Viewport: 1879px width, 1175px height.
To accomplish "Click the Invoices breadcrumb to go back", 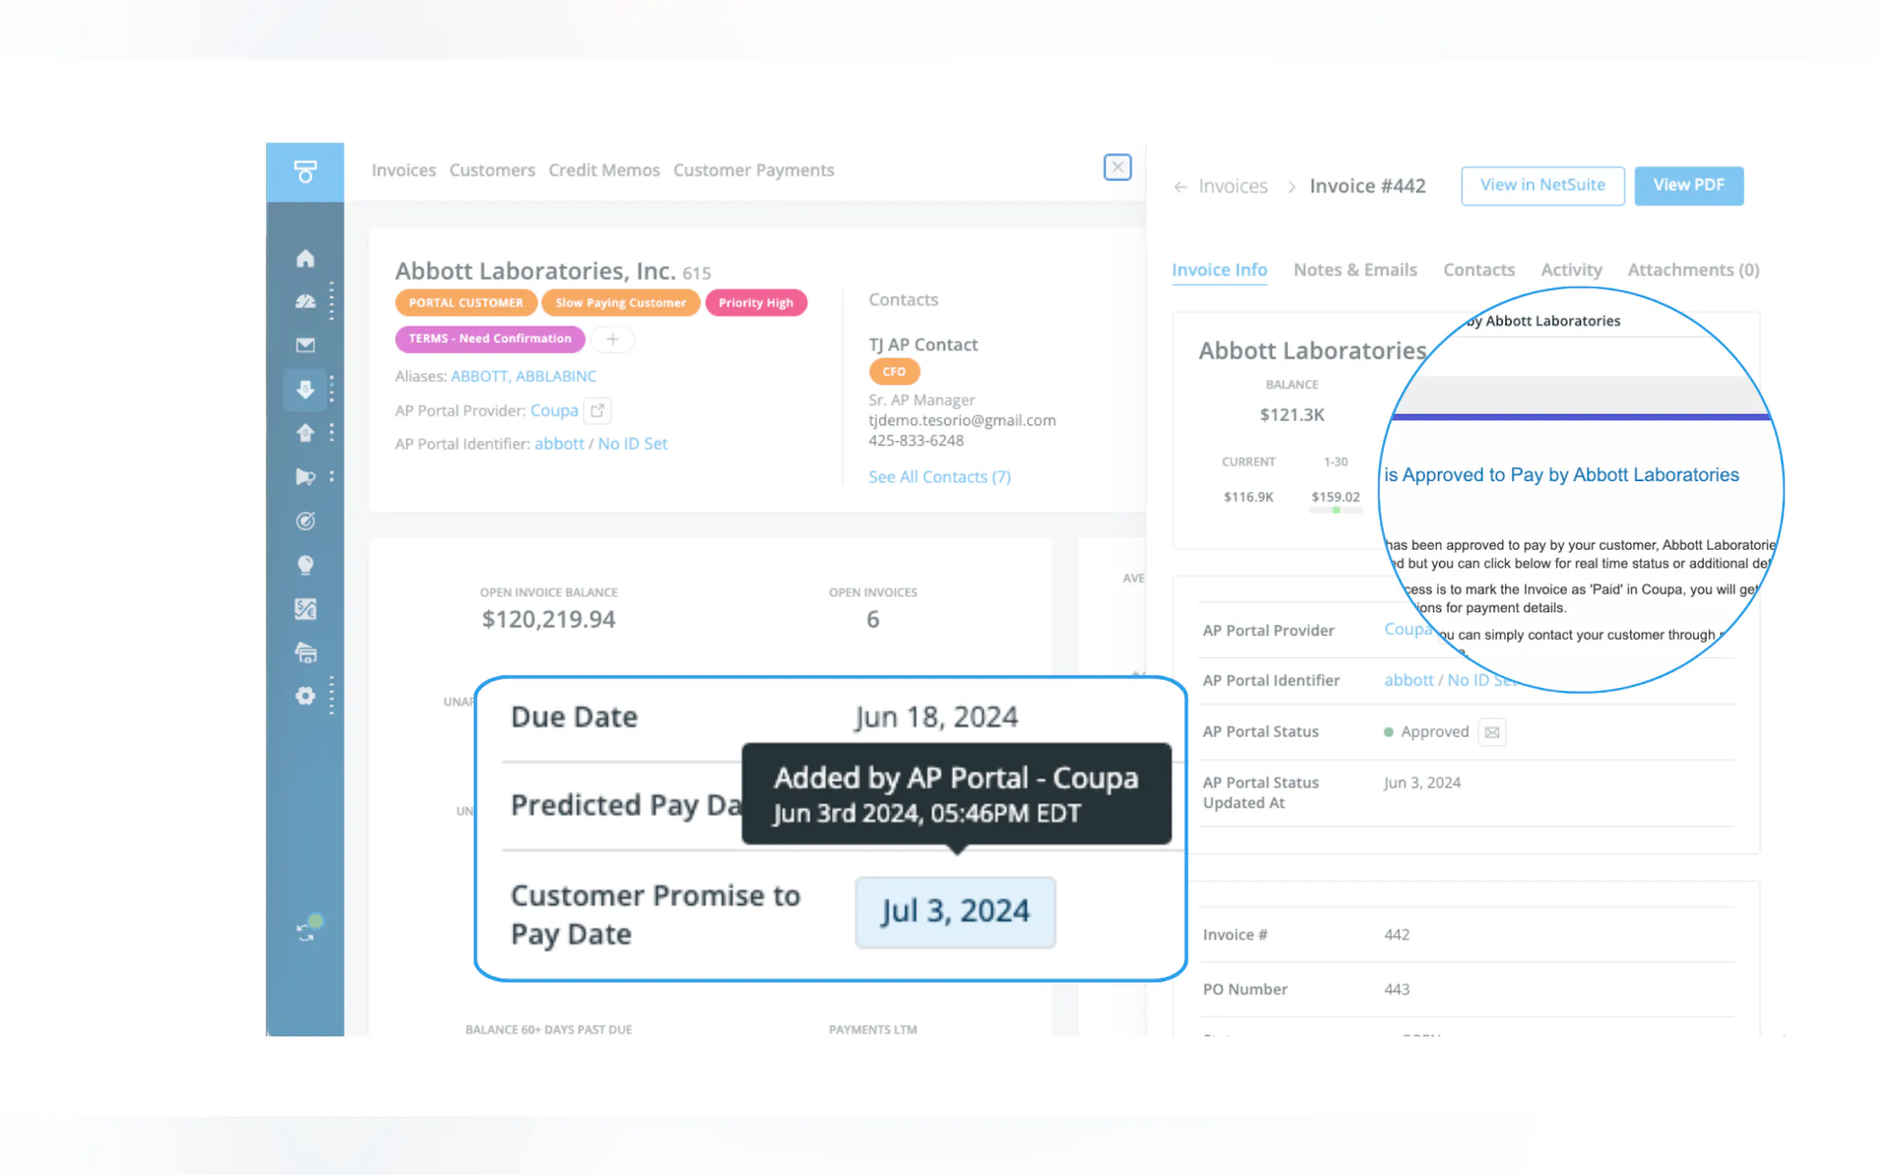I will tap(1232, 186).
